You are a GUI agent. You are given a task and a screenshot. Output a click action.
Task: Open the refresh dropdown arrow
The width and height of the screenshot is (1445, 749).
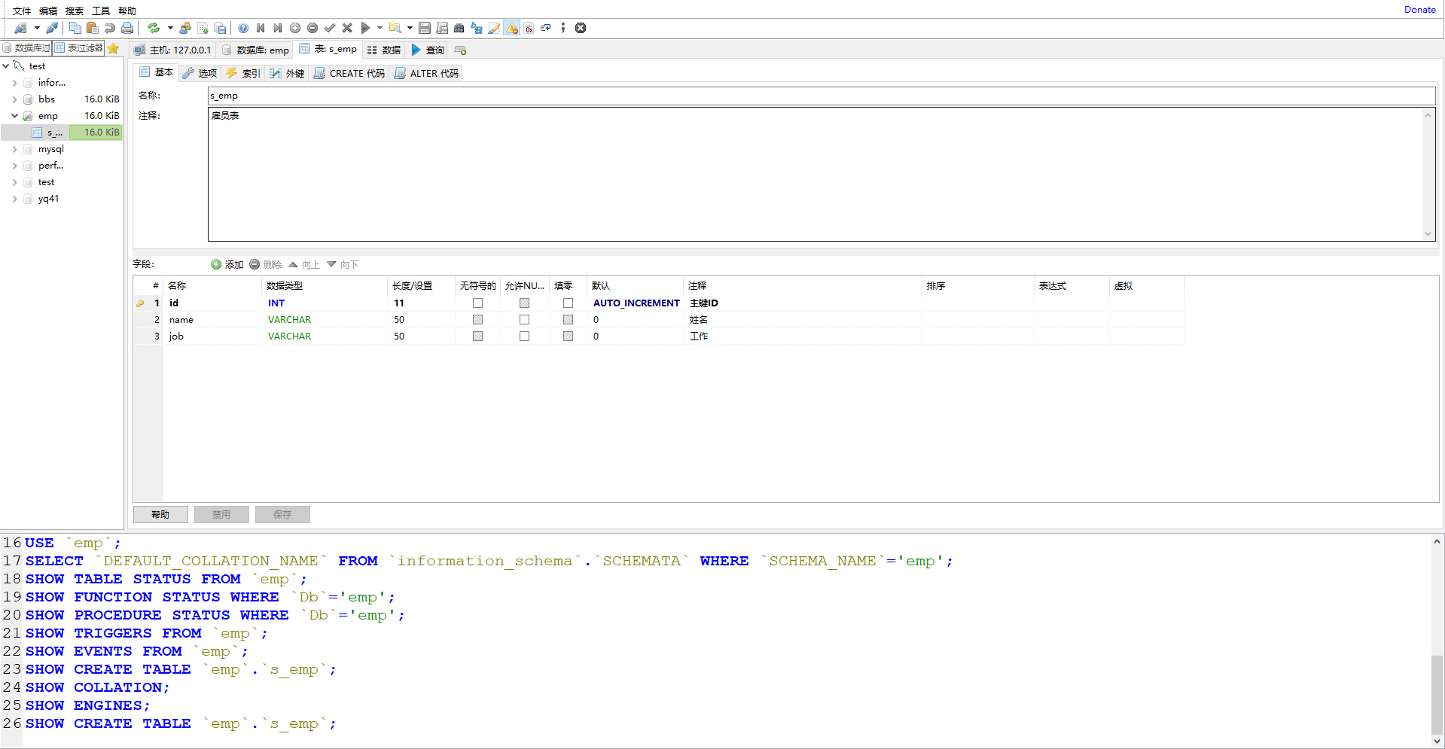click(x=170, y=28)
